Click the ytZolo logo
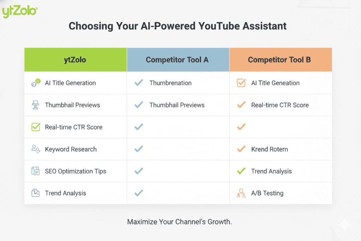Image resolution: width=361 pixels, height=241 pixels. (19, 11)
